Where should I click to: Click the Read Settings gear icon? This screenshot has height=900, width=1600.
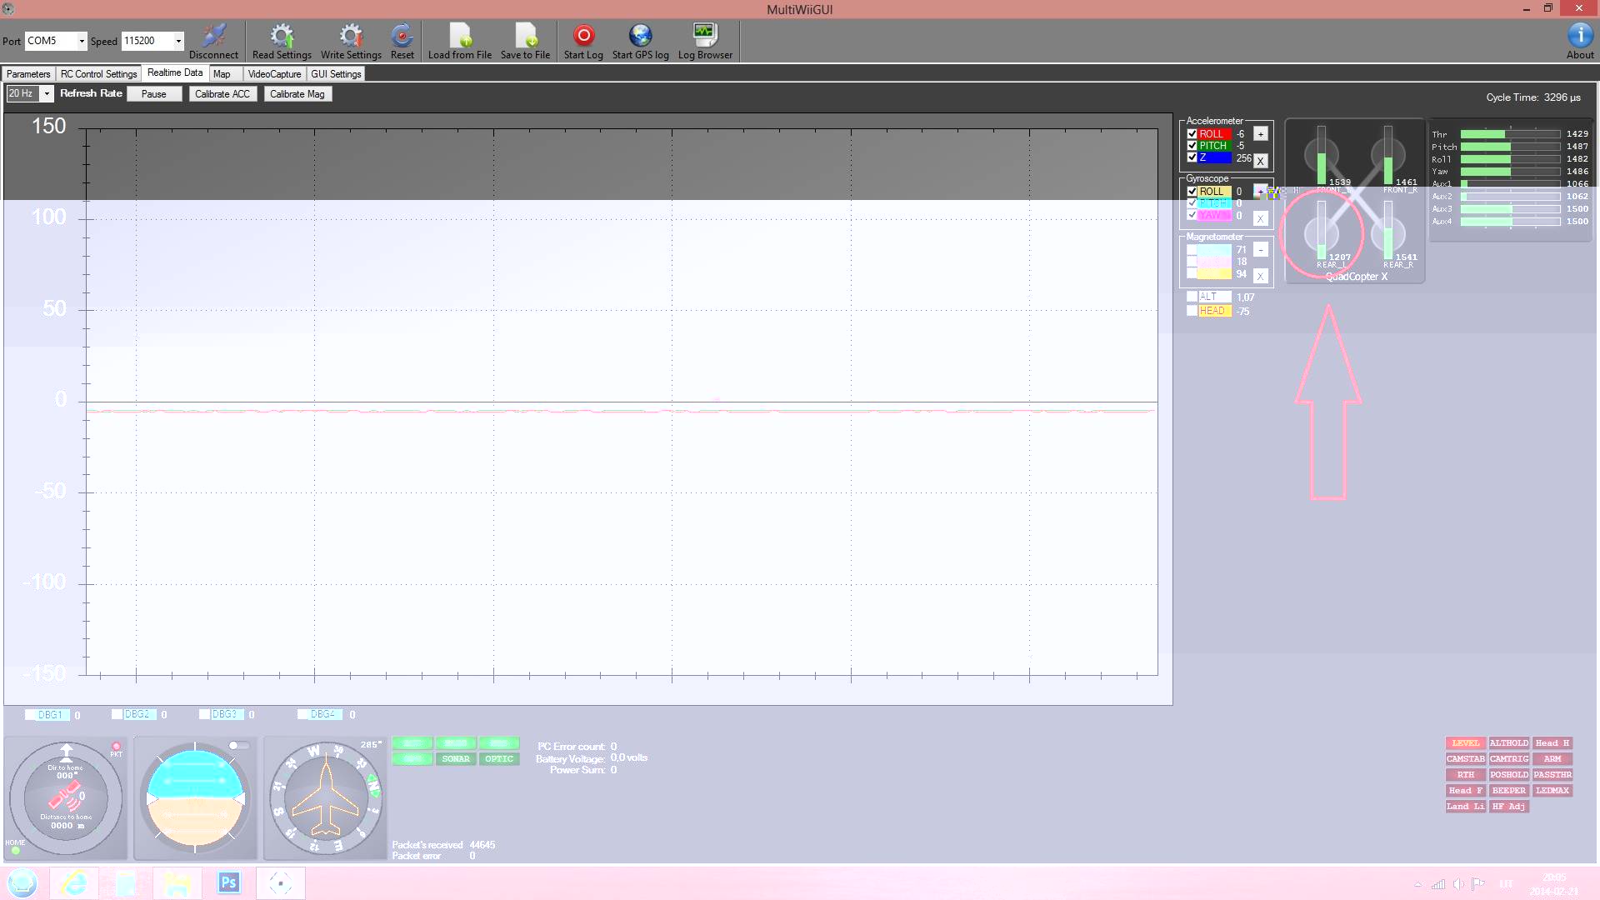tap(282, 36)
